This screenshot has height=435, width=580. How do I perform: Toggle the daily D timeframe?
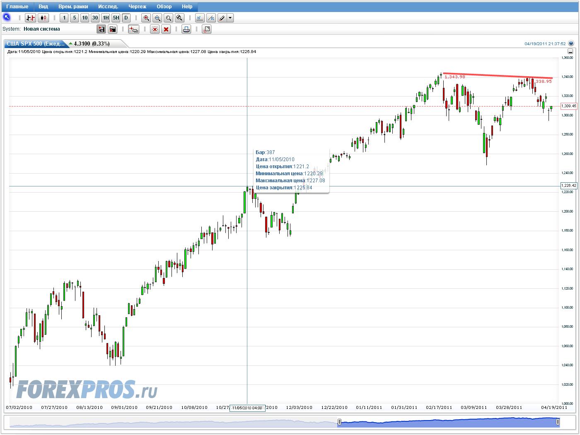coord(126,18)
